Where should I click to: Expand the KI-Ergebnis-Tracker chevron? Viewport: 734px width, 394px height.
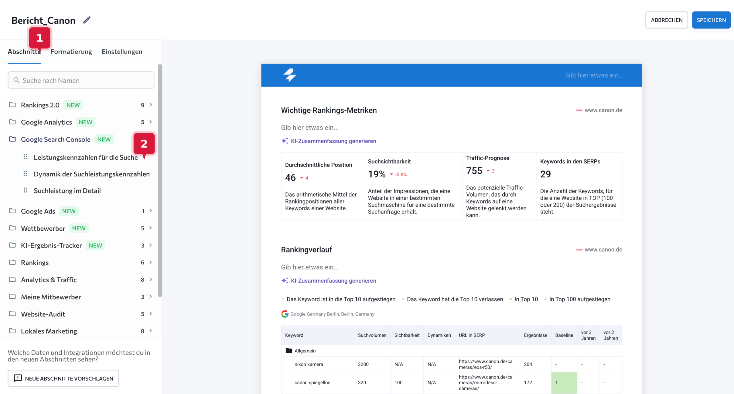(x=151, y=245)
